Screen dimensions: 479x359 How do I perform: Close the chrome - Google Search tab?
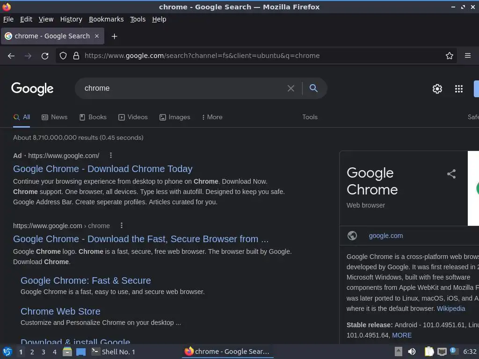tap(97, 36)
